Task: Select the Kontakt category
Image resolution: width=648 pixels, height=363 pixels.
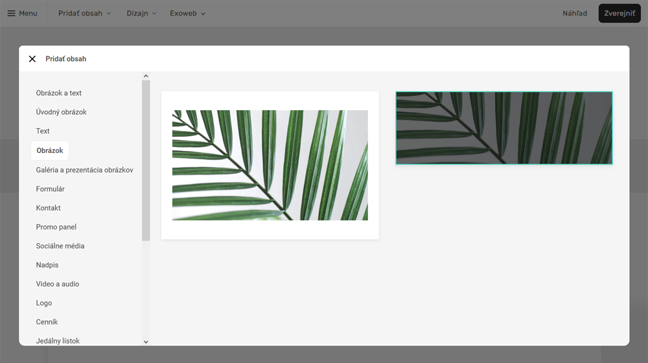Action: click(x=48, y=208)
